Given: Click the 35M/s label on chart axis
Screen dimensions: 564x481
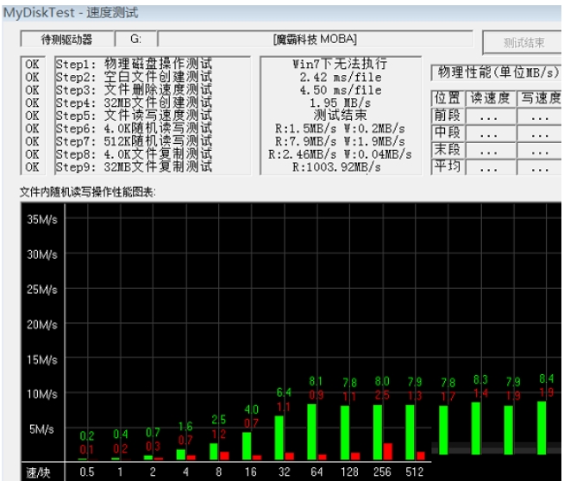Looking at the screenshot, I should tap(40, 219).
